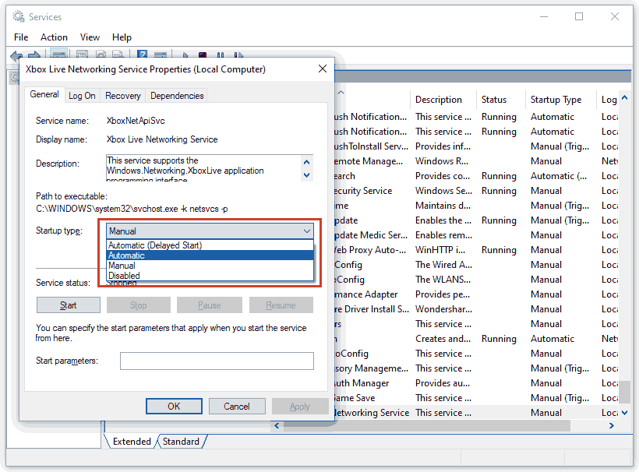Sort by the Status column header
Screen dimensions: 639x472
[x=501, y=100]
